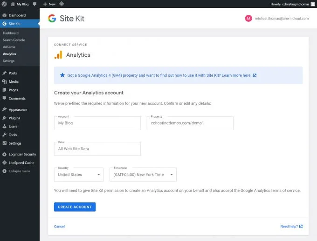The image size is (317, 241).
Task: Open the Need help link
Action: tap(291, 226)
